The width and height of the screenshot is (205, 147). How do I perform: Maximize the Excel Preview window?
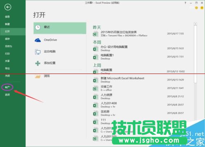click(196, 3)
